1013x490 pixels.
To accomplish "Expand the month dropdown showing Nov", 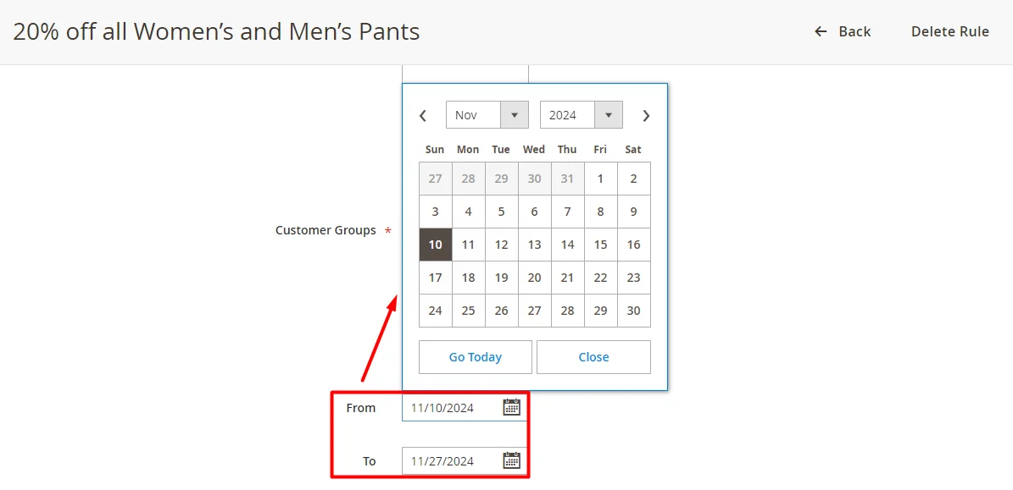I will 487,115.
